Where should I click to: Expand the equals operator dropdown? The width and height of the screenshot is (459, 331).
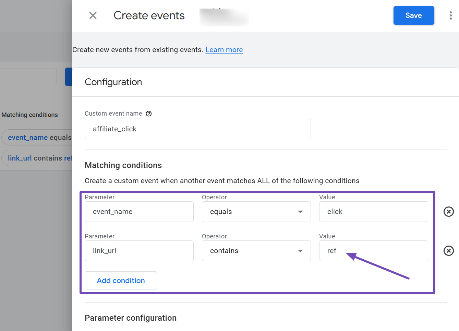pos(256,212)
